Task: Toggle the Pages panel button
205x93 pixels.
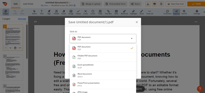Action: click(6, 12)
